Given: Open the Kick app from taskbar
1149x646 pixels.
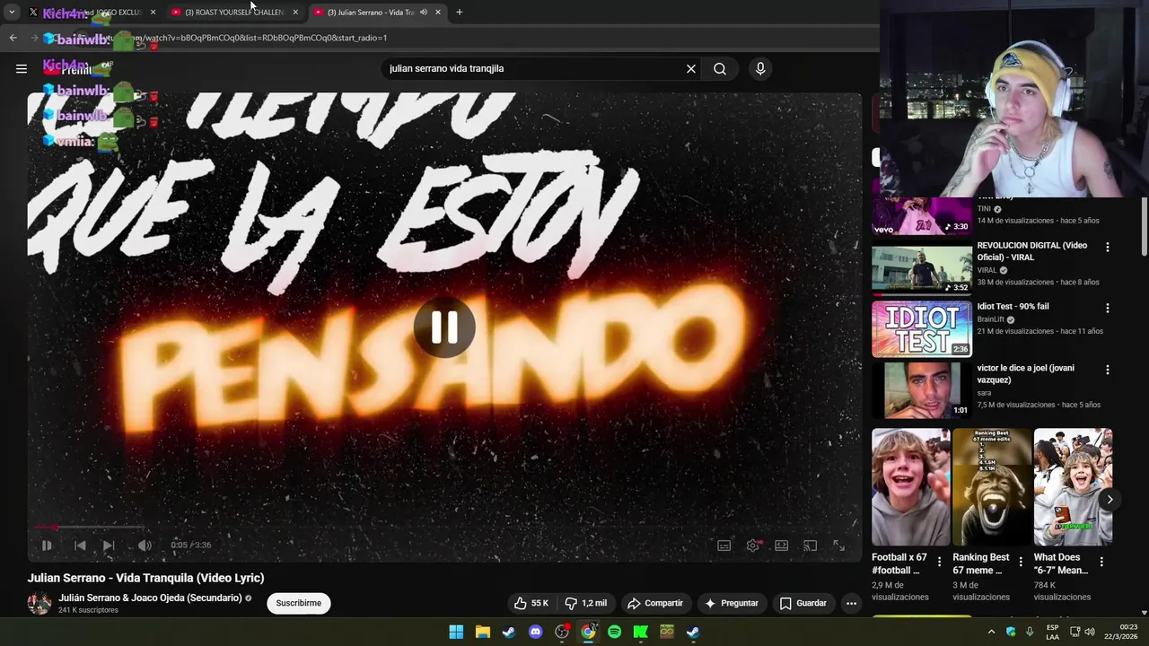Looking at the screenshot, I should click(x=641, y=632).
